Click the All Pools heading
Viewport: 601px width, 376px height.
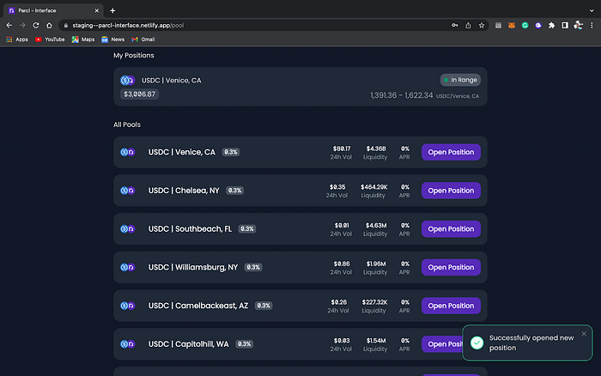127,124
